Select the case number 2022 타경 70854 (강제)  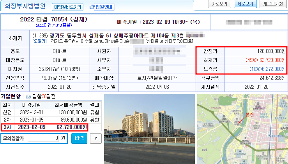[x=54, y=19]
